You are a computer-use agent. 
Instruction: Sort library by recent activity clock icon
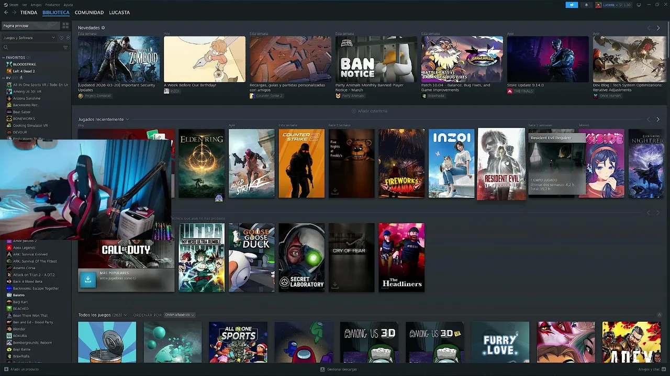(x=61, y=38)
